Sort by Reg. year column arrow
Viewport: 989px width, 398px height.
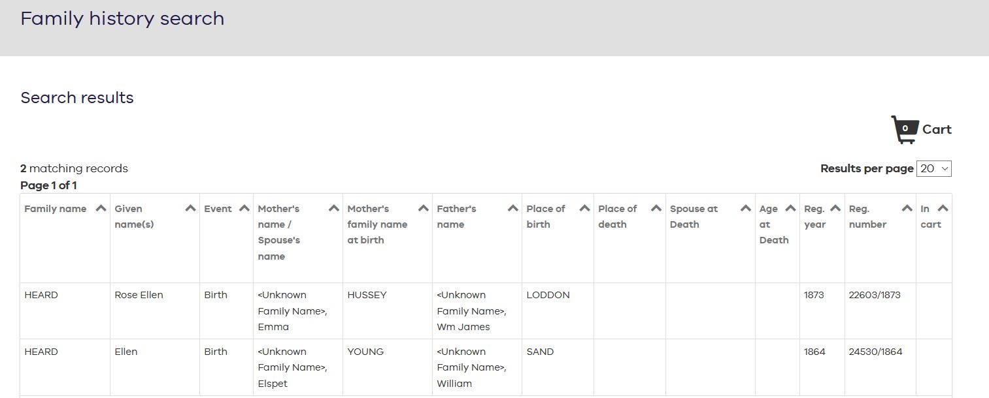(x=835, y=209)
